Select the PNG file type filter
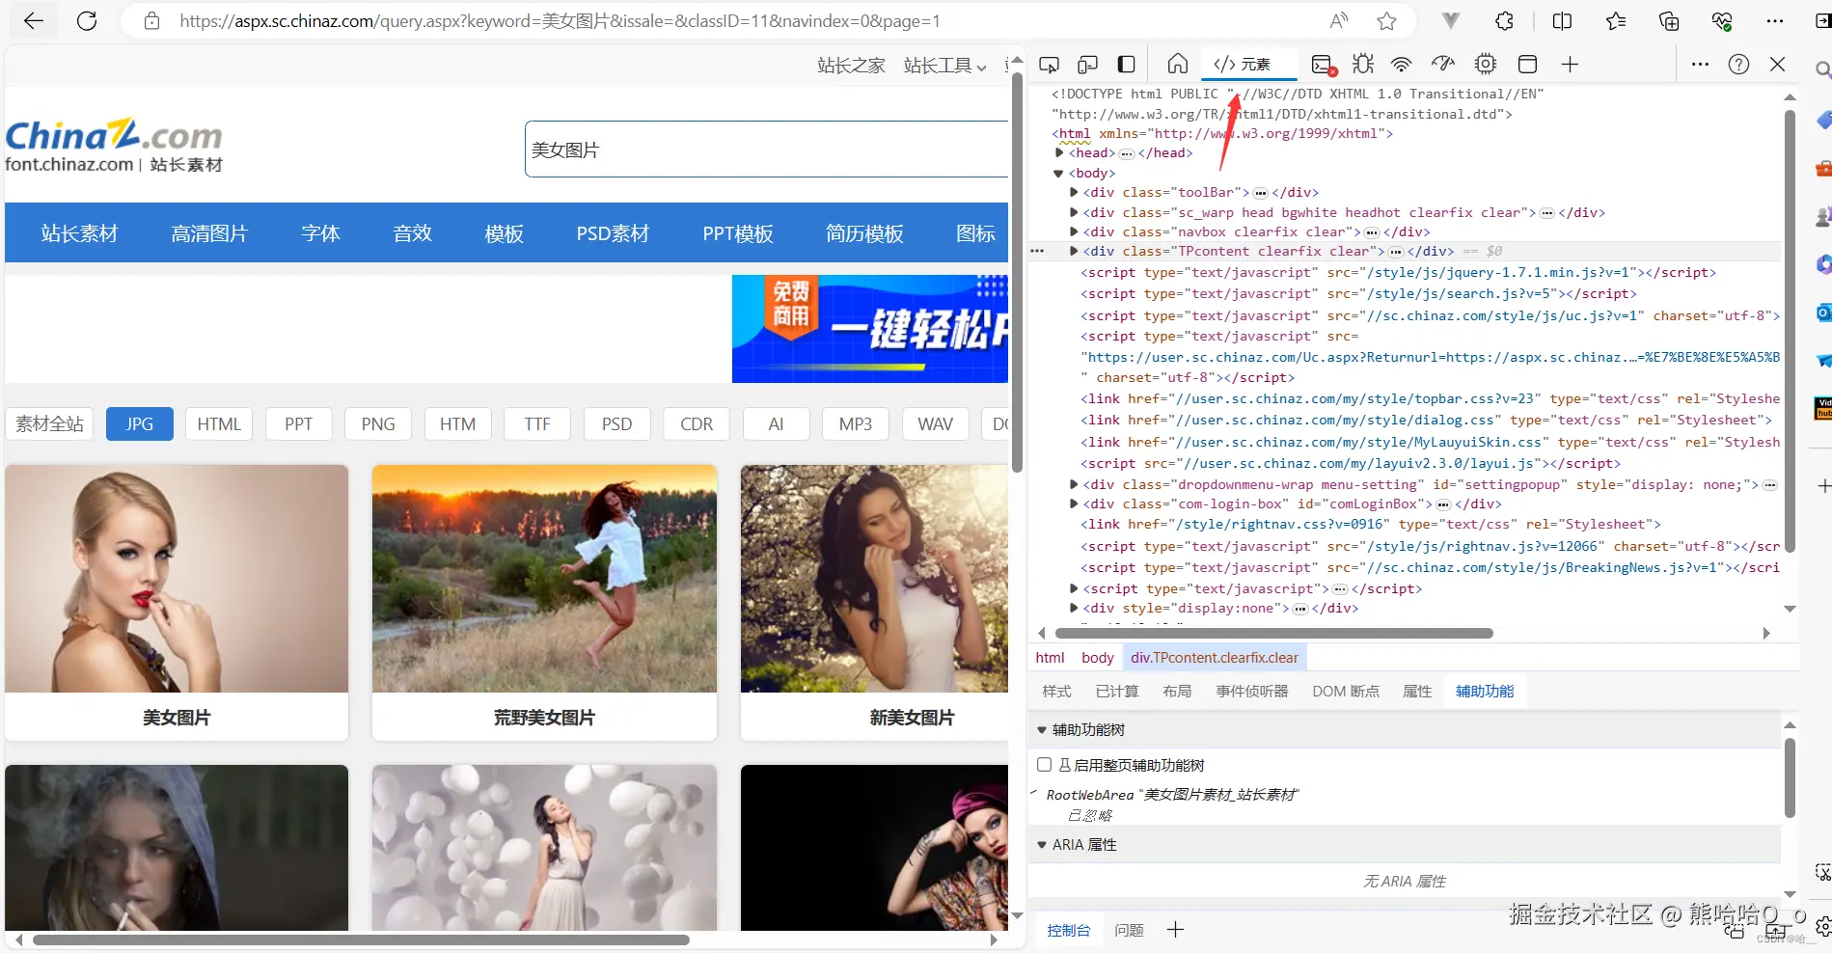1832x953 pixels. point(377,423)
